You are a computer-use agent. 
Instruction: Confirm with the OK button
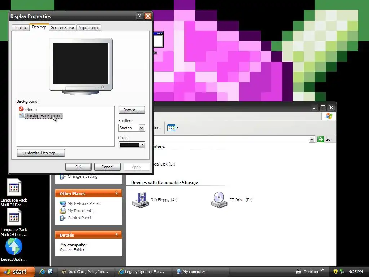78,167
